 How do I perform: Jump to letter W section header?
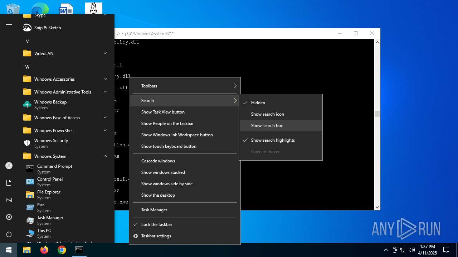[x=27, y=67]
